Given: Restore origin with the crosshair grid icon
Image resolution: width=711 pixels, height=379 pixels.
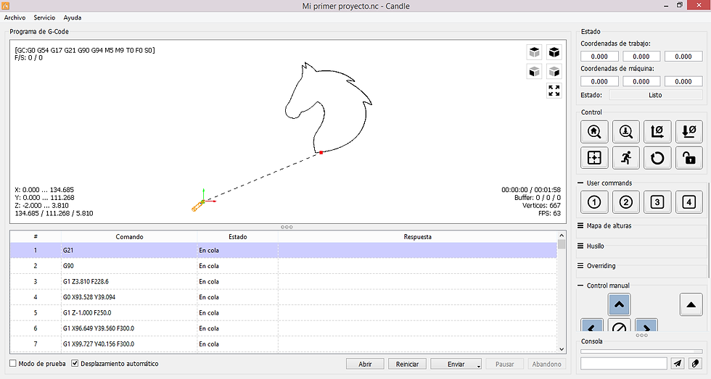Looking at the screenshot, I should (594, 157).
